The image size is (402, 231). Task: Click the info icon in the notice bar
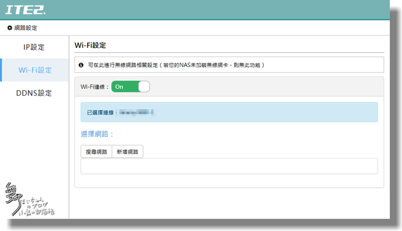(x=81, y=65)
